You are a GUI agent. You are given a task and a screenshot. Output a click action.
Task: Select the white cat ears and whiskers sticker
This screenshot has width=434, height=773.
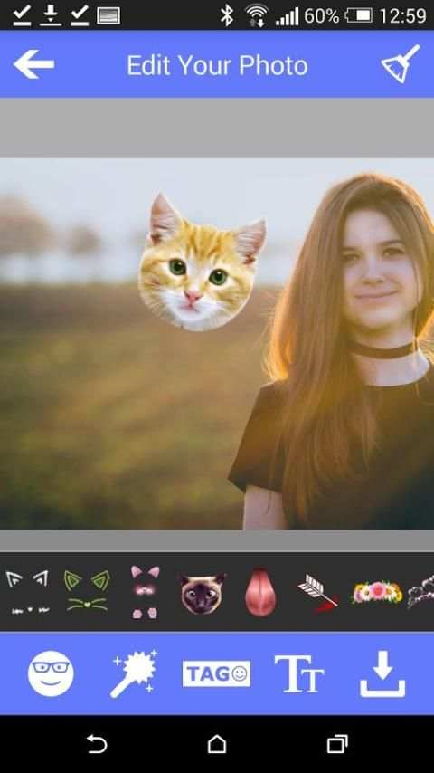(30, 592)
